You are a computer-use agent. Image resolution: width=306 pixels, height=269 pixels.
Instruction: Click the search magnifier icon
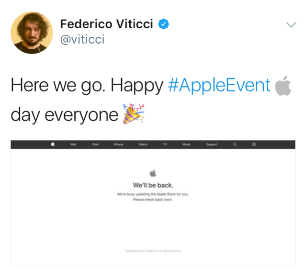[234, 145]
